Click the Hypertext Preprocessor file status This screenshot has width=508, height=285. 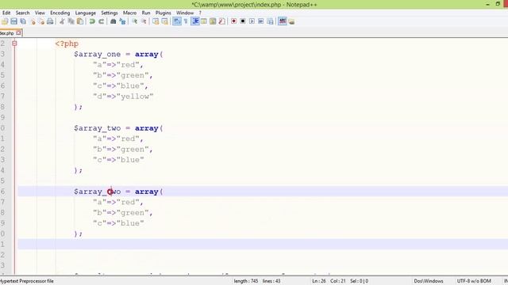click(x=27, y=281)
